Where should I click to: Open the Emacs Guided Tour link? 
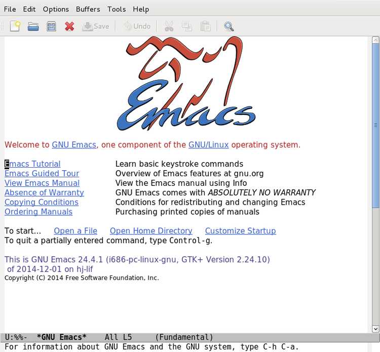tap(42, 173)
